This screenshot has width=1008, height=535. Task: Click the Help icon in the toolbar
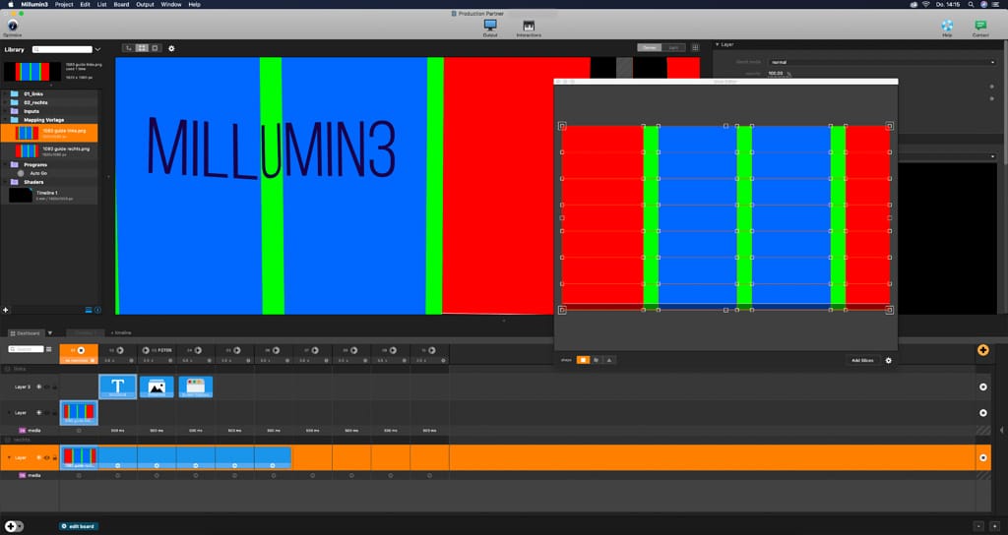coord(947,26)
